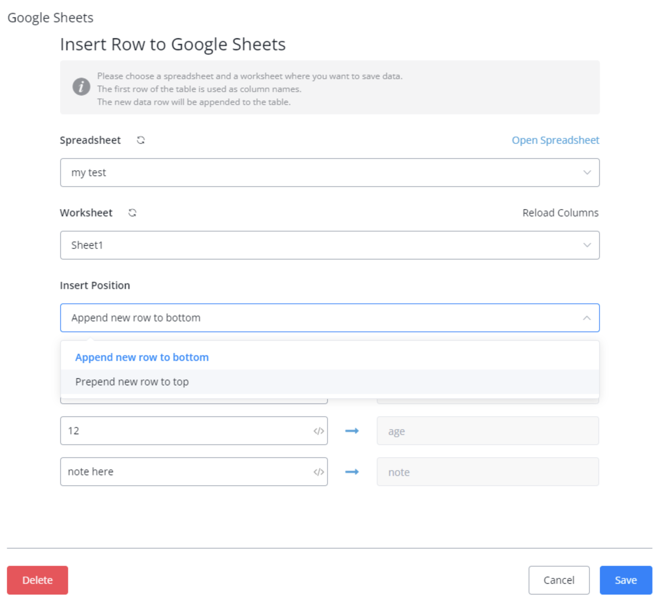662x603 pixels.
Task: Open the Worksheet dropdown showing 'Sheet1'
Action: [330, 245]
